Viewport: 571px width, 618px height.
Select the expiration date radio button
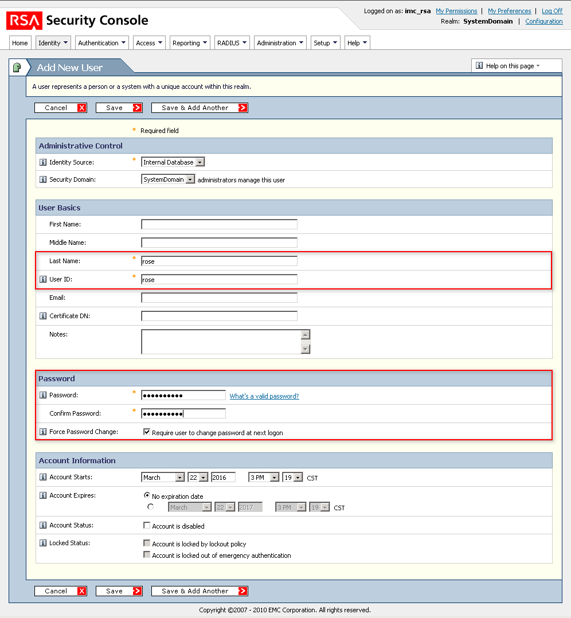tap(151, 507)
